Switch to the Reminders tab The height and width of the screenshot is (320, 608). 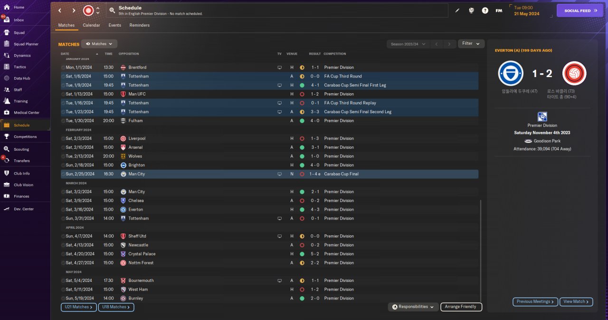140,25
